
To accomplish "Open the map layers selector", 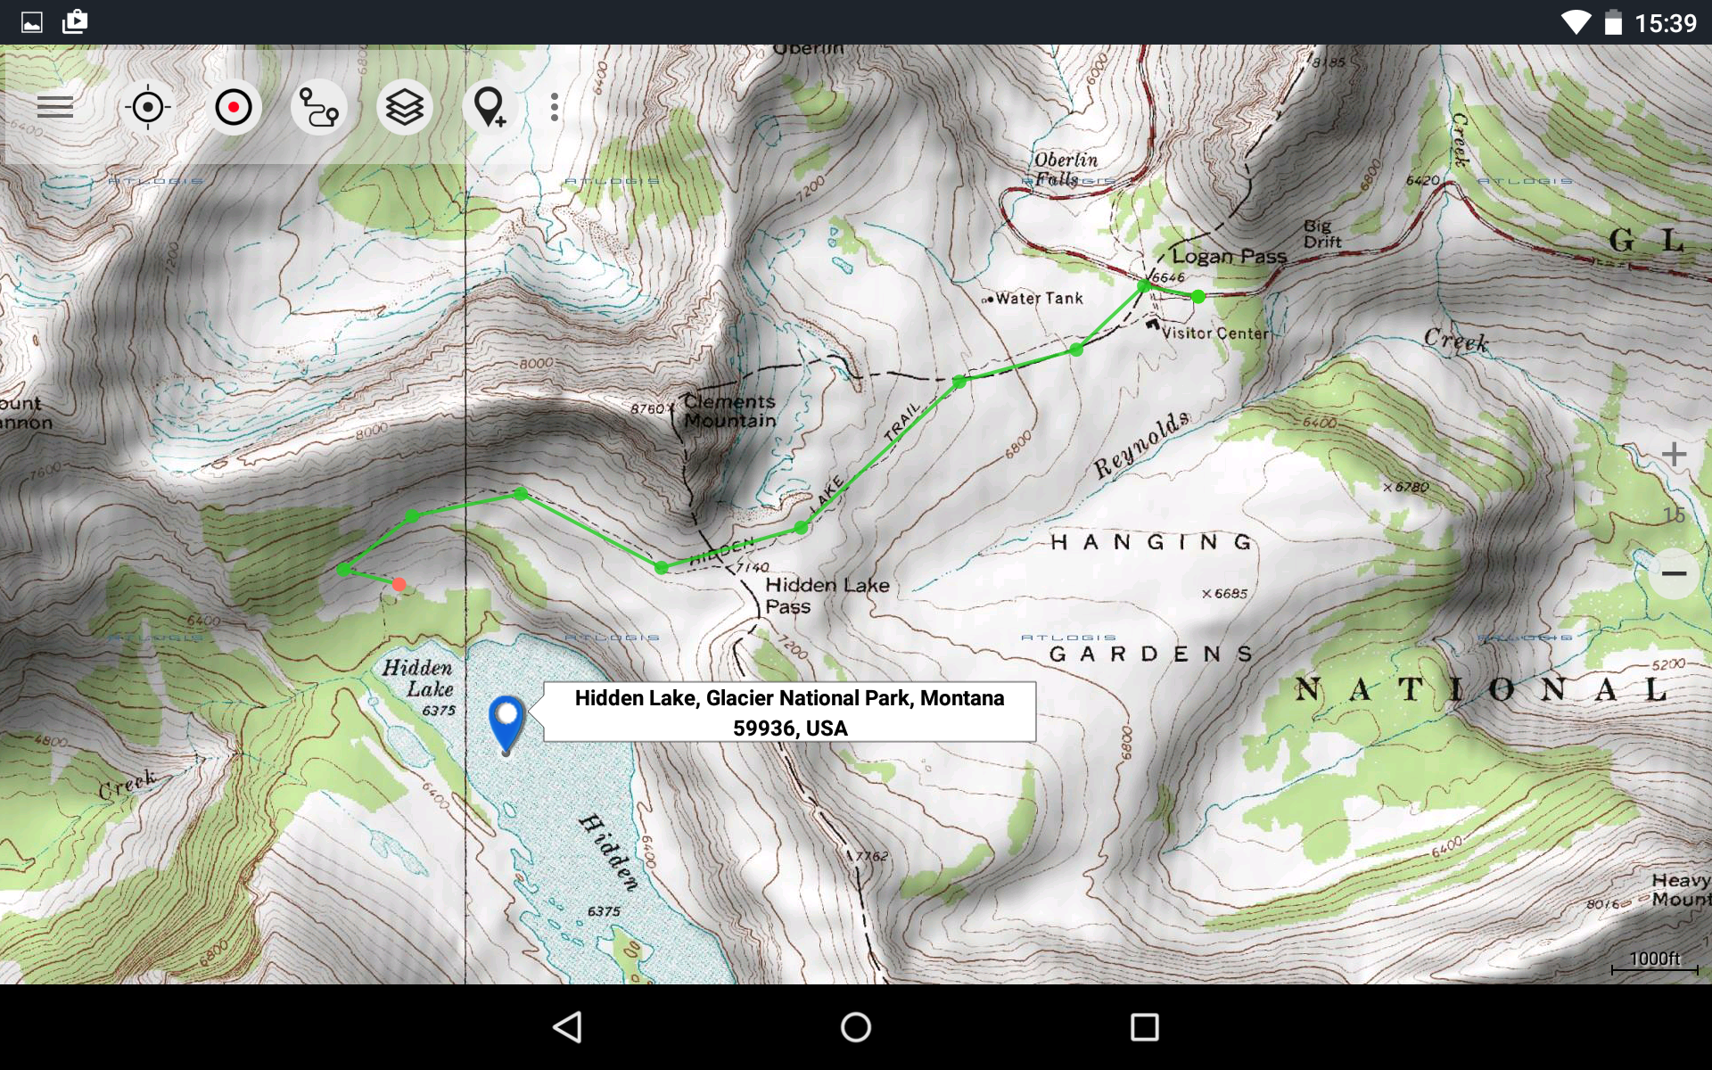I will coord(405,108).
